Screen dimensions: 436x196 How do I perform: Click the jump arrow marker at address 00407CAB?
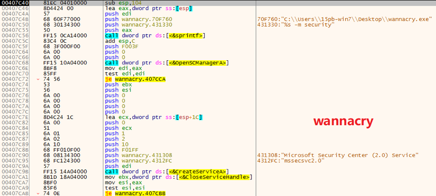[38, 193]
